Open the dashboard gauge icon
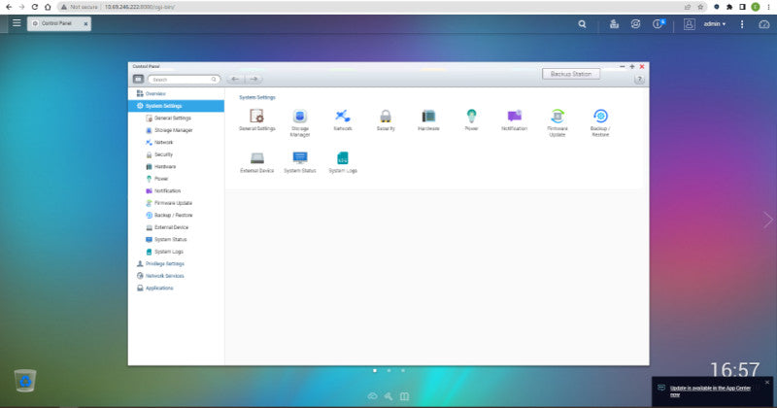 click(764, 23)
